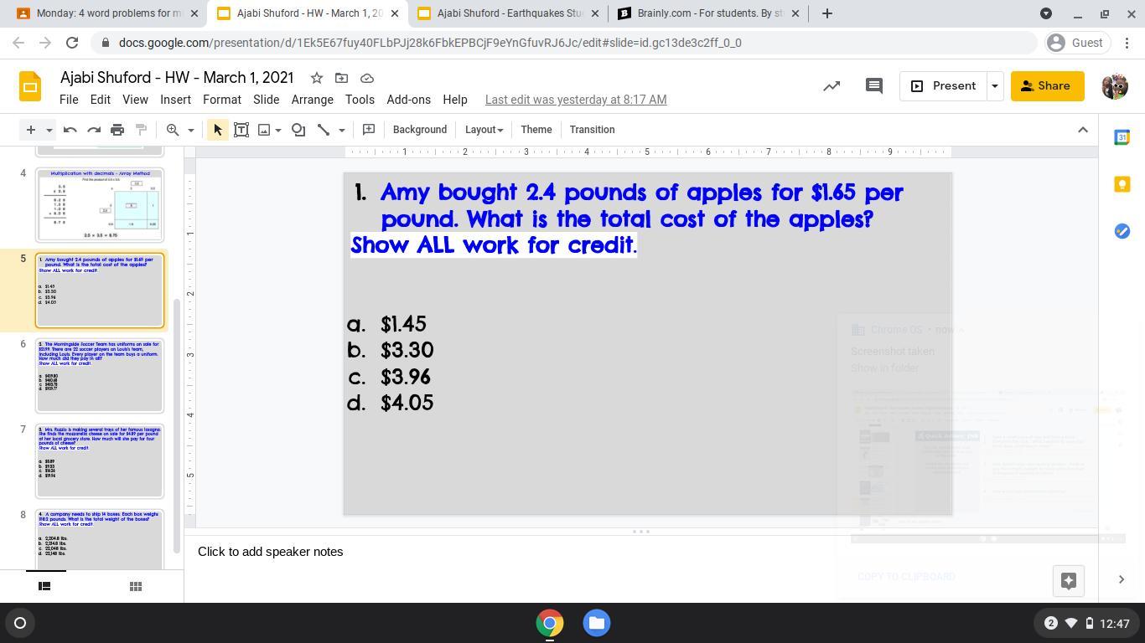Switch to the Brainly.com tab

(709, 13)
